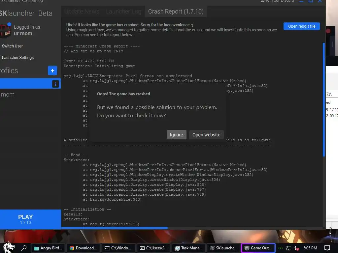Click the horizontal scrollbar of crash report

pos(115,228)
